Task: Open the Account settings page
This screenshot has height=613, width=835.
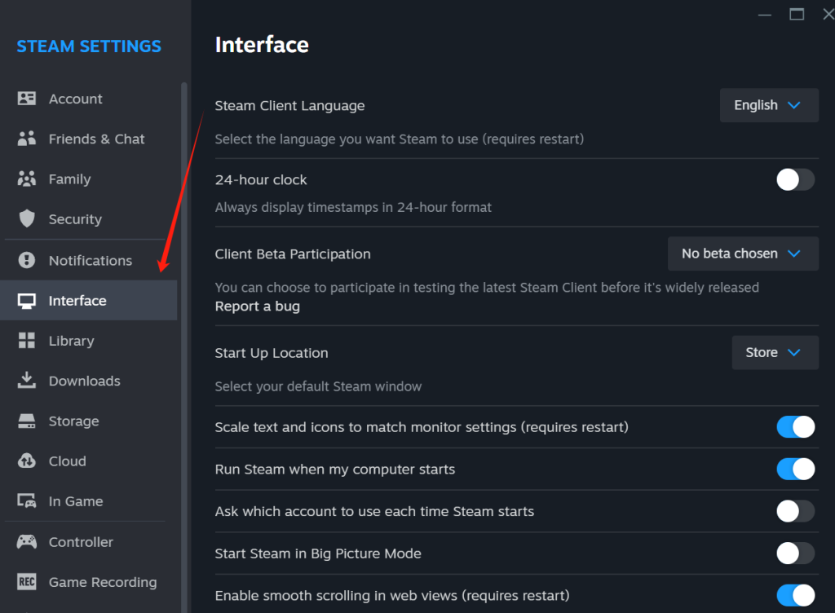Action: pyautogui.click(x=88, y=99)
